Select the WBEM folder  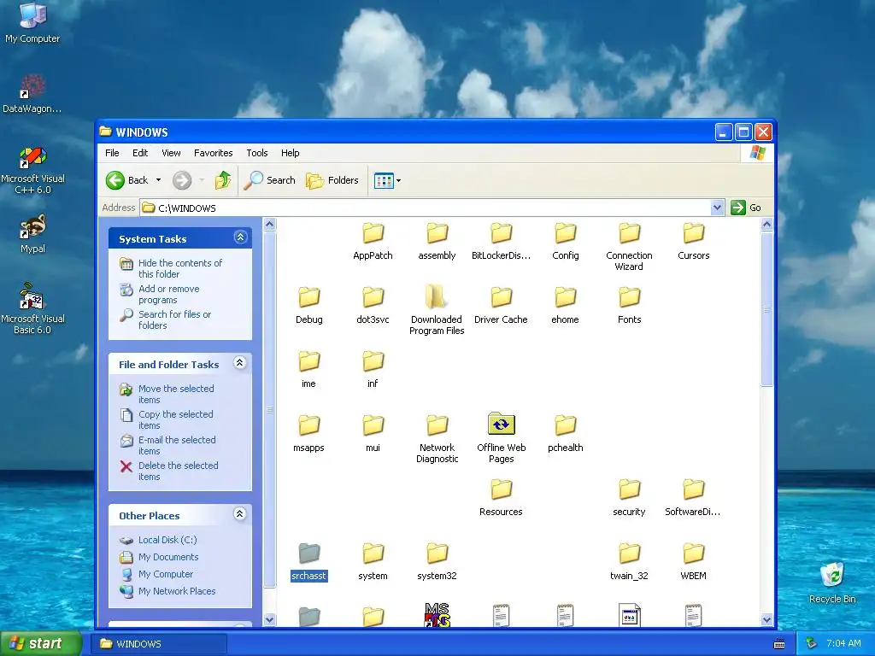coord(694,562)
